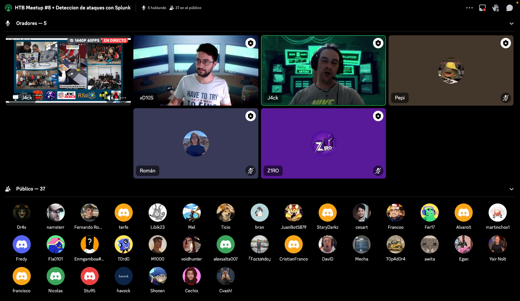Open the three-dots more options menu in header

point(469,8)
